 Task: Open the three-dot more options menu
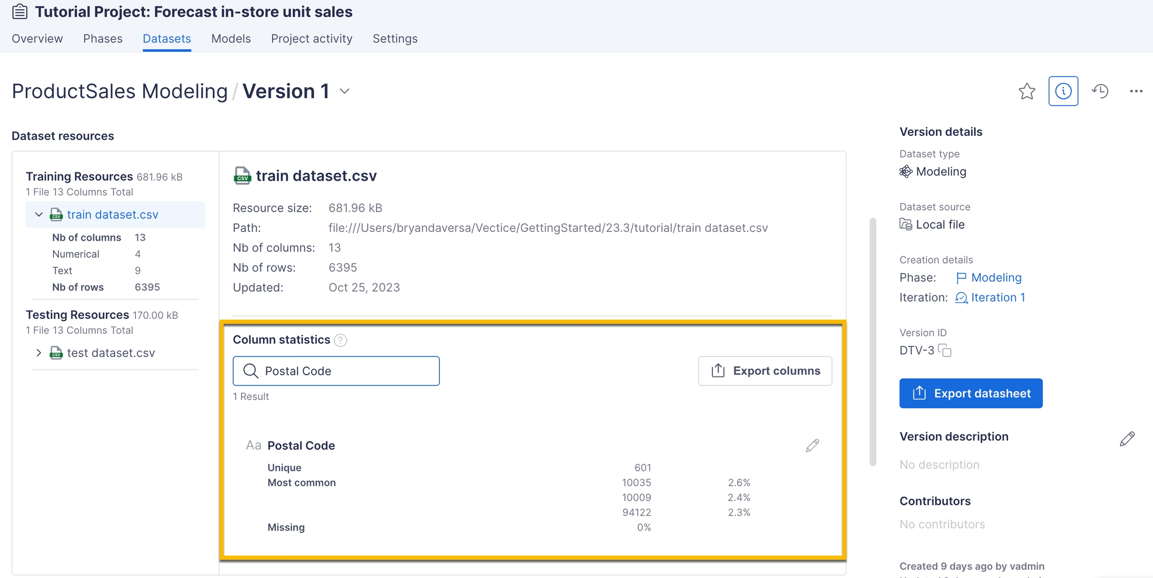(x=1136, y=91)
